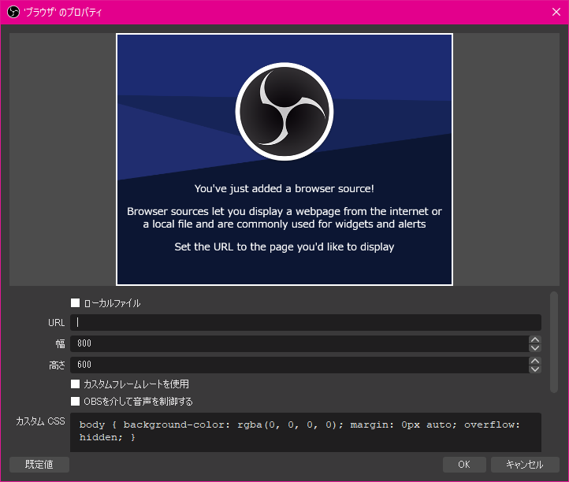The image size is (569, 482).
Task: Toggle カスタムフレームレートを使用 checkbox
Action: [75, 384]
